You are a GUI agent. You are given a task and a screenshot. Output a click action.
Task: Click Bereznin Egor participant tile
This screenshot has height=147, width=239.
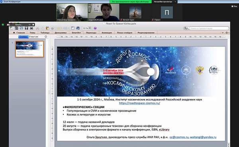point(135,12)
